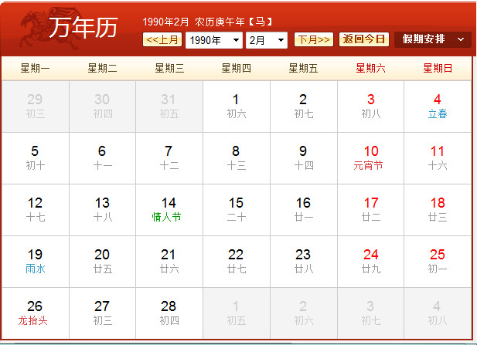Select February 22 廿七 date cell
This screenshot has height=345, width=477.
236,261
